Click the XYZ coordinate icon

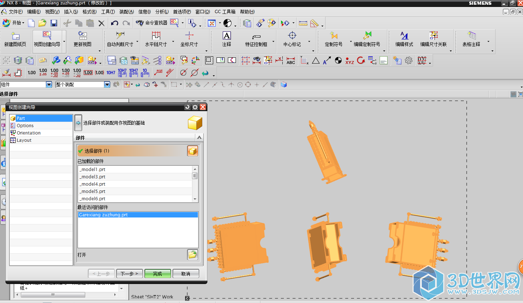click(350, 61)
